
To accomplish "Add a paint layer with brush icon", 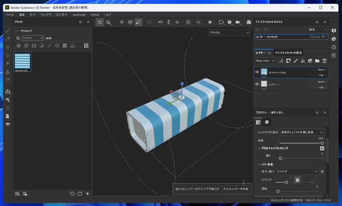I will [x=295, y=61].
